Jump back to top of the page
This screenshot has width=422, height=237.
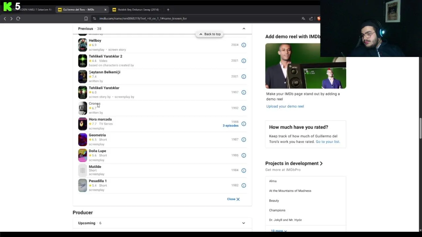[210, 34]
